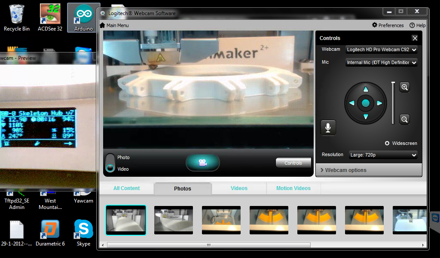
Task: Click the Main Menu link
Action: [118, 25]
